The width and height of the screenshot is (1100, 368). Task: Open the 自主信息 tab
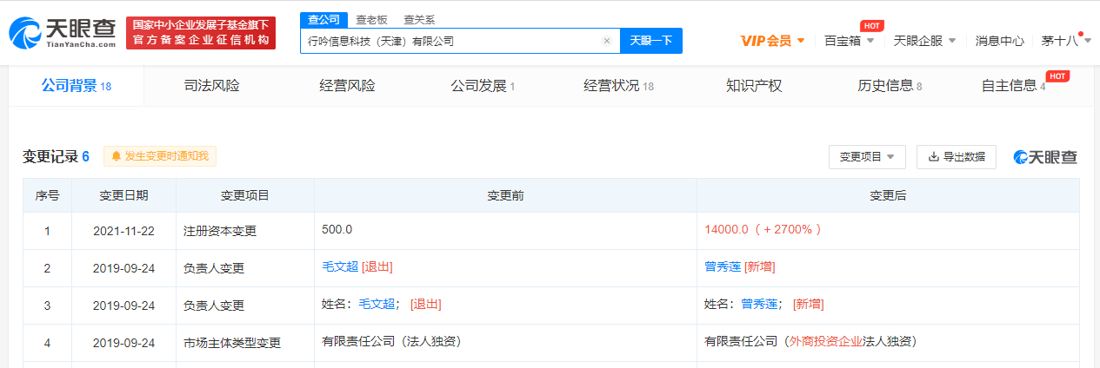coord(1013,85)
